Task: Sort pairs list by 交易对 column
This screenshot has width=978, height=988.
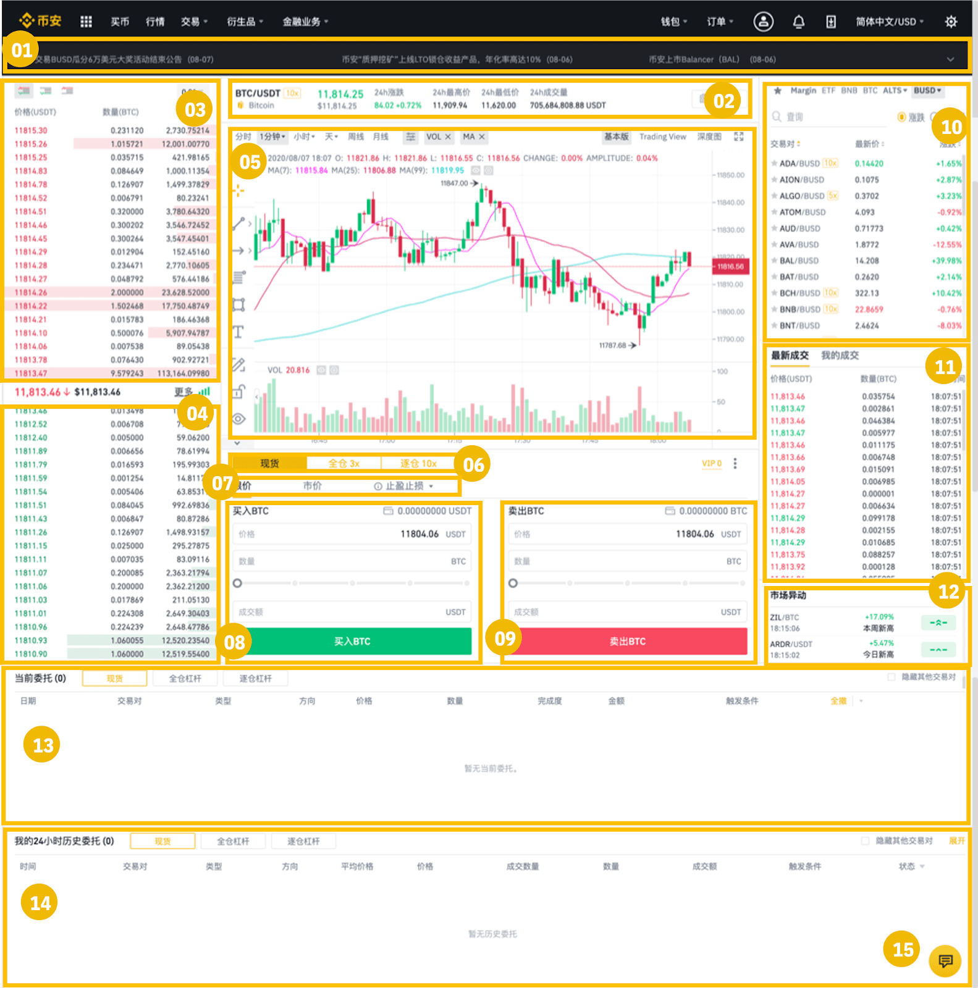Action: pyautogui.click(x=785, y=144)
